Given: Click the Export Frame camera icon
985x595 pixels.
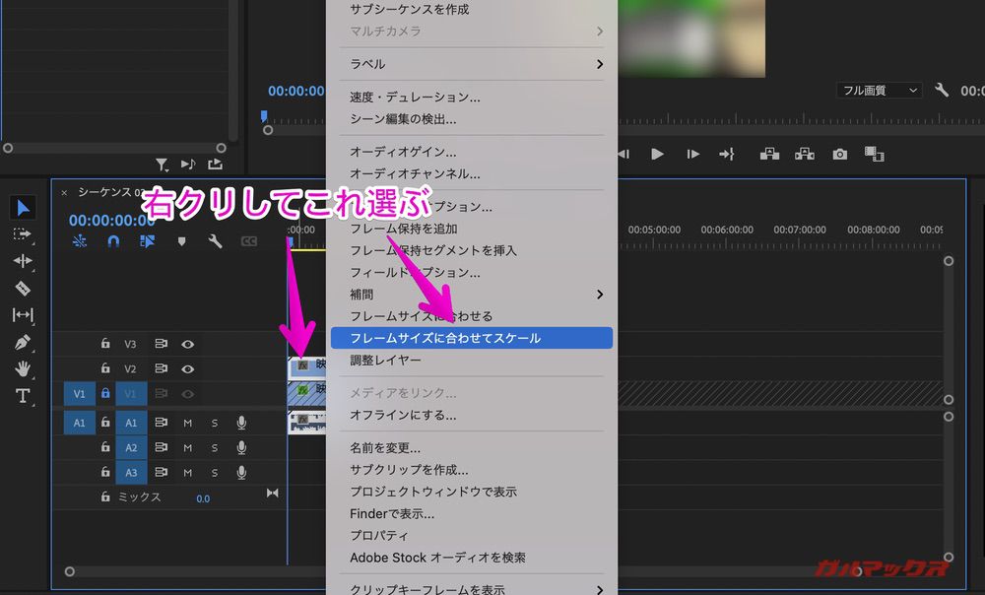Looking at the screenshot, I should 839,154.
